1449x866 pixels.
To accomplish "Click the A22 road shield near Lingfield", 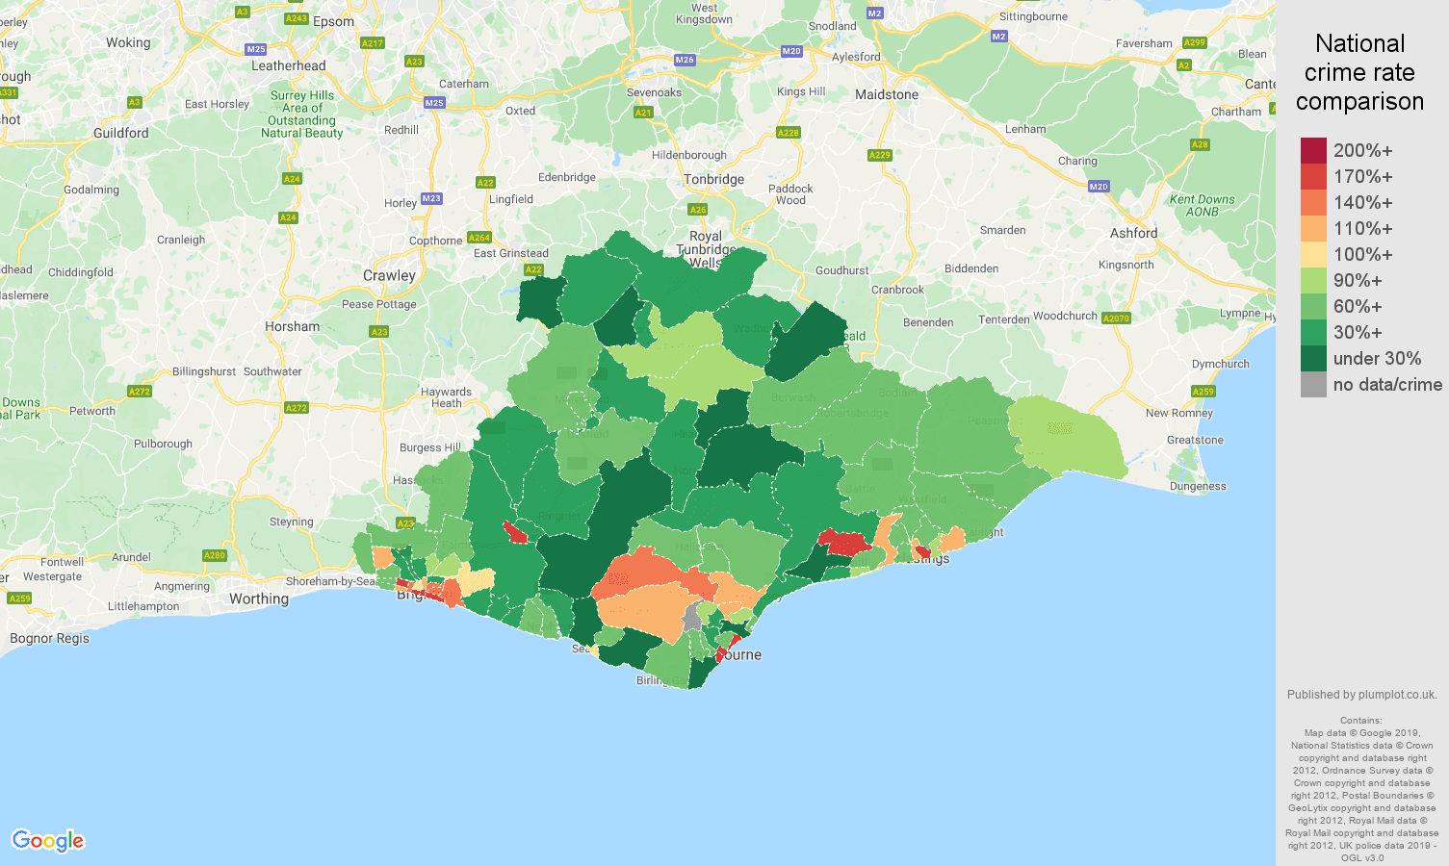I will [x=485, y=183].
